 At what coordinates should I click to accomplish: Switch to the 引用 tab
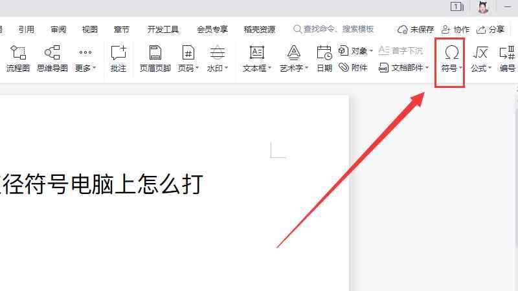tap(26, 30)
